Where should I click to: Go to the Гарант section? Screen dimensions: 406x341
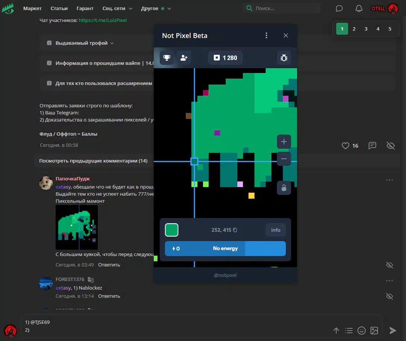85,9
